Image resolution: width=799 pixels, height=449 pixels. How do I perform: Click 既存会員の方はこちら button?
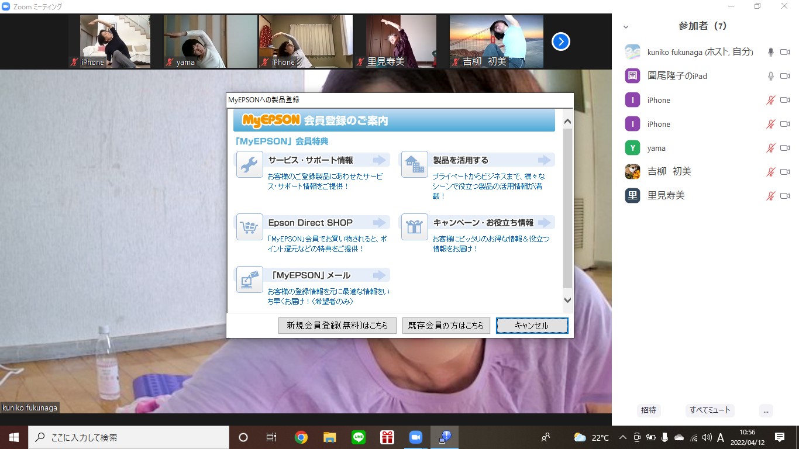click(446, 326)
